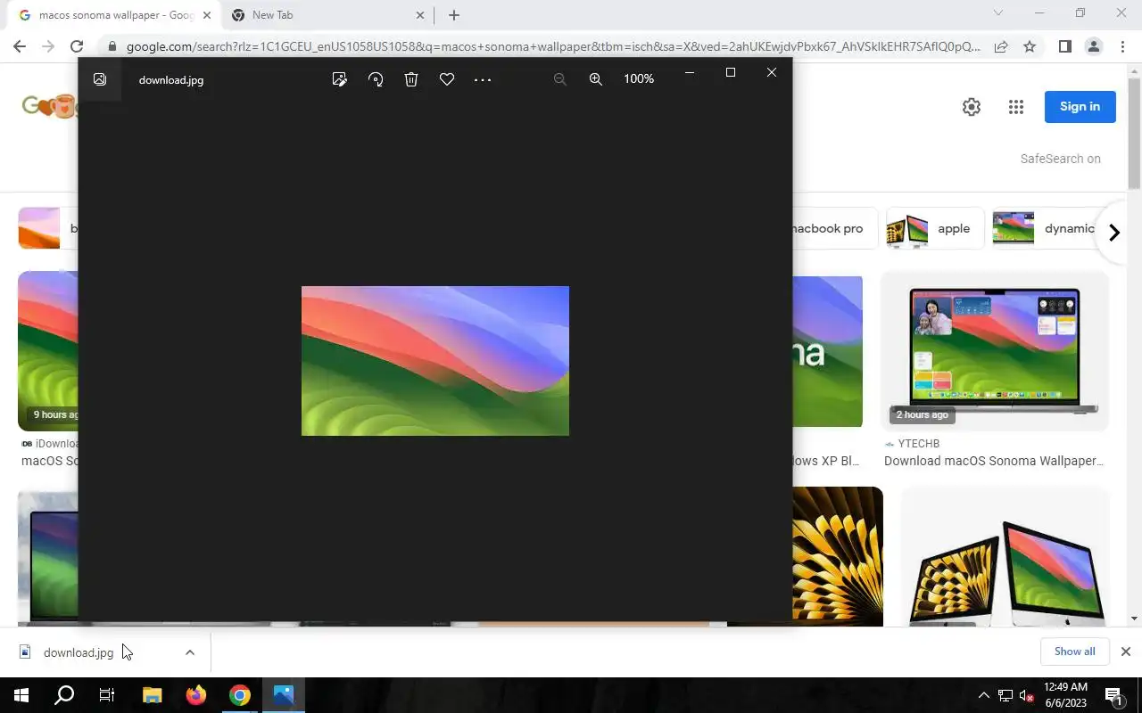Open a new Chrome tab with plus button
1142x713 pixels.
coord(454,15)
